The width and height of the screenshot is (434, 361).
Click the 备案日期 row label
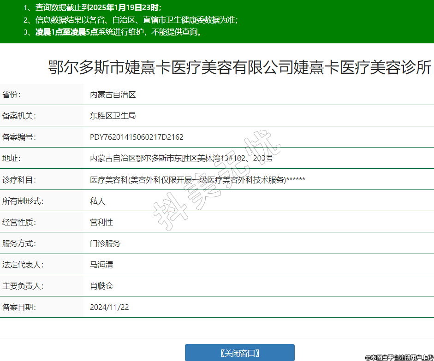(x=19, y=307)
